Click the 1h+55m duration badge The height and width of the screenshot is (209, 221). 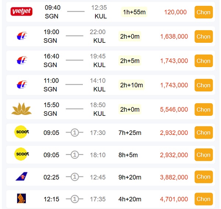[x=134, y=12]
